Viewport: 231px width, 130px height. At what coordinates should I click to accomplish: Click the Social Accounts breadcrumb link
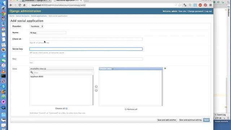[x=22, y=16]
